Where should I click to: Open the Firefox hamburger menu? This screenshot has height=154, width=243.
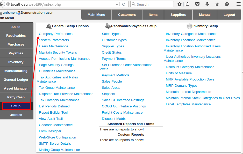coord(239,4)
